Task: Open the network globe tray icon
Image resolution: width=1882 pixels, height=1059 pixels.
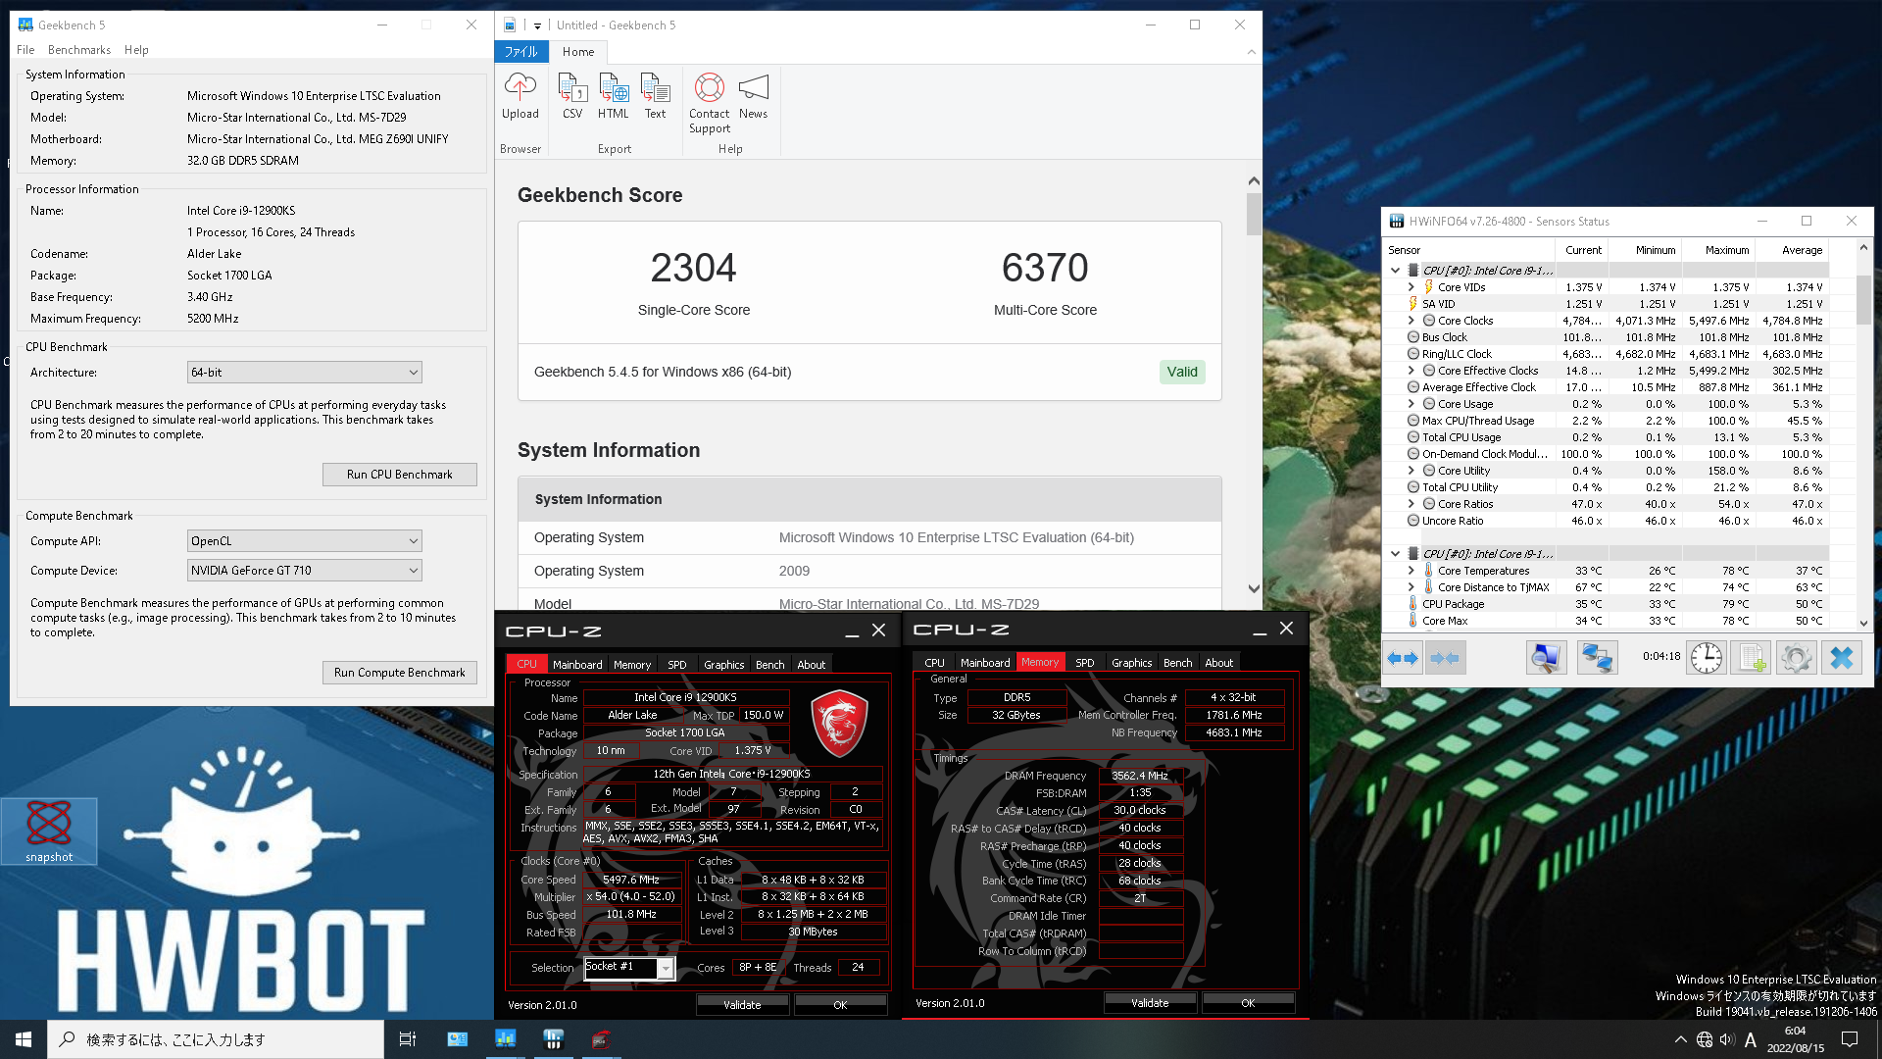Action: [x=1705, y=1039]
